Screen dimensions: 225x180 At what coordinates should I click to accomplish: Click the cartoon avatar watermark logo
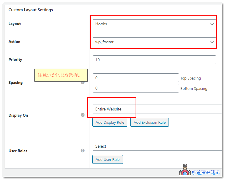185,170
